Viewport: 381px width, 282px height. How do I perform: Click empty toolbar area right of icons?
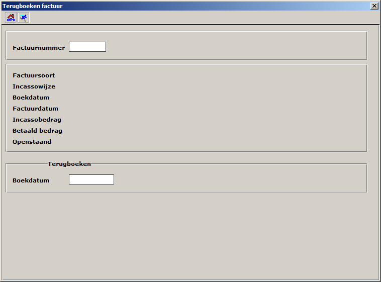[x=201, y=18]
